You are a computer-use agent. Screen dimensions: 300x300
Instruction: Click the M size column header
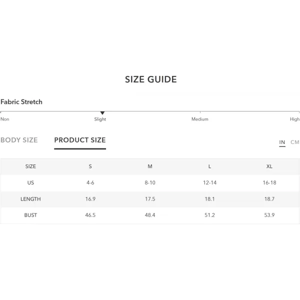click(x=150, y=166)
